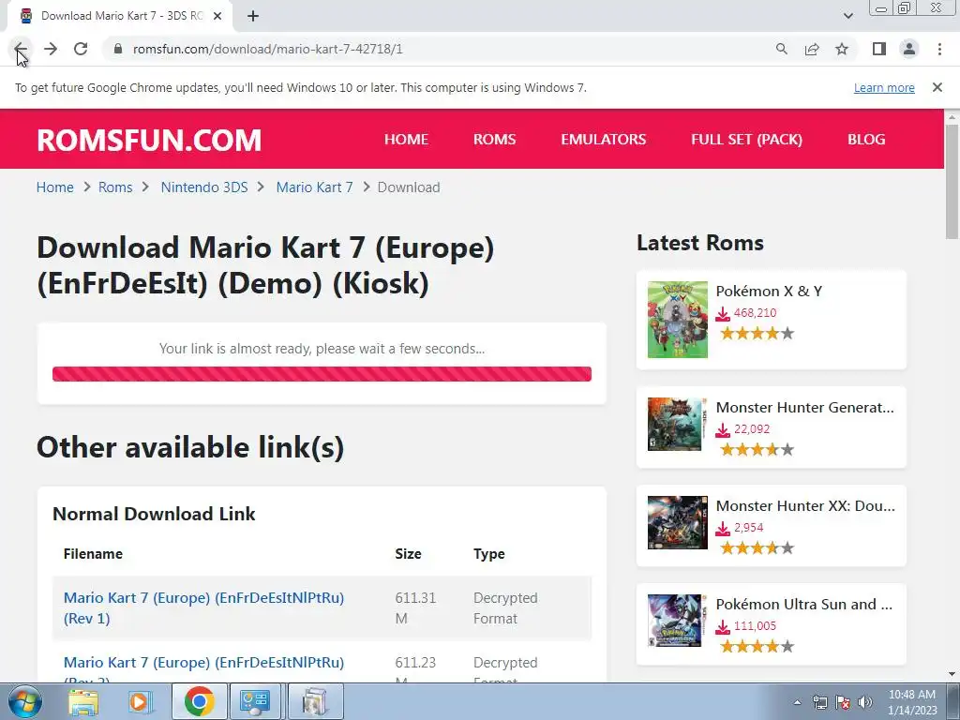Open Monster Hunter XX cover thumbnail
Viewport: 960px width, 720px height.
(677, 522)
